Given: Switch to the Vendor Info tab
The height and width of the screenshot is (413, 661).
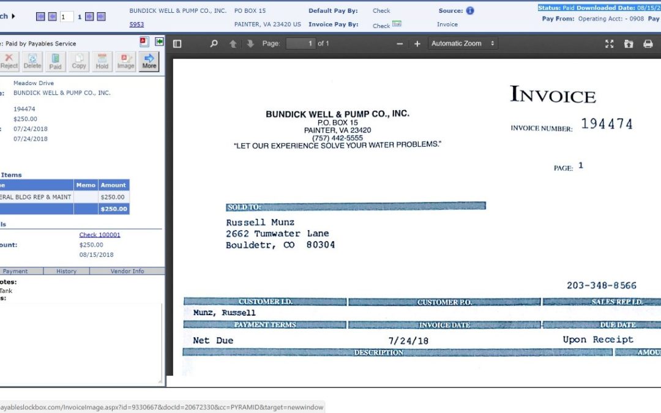Looking at the screenshot, I should (127, 271).
